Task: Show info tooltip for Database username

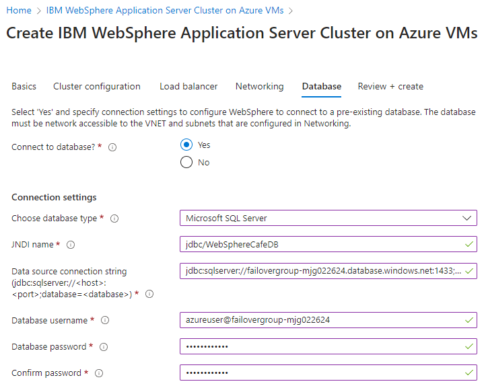Action: coord(105,320)
